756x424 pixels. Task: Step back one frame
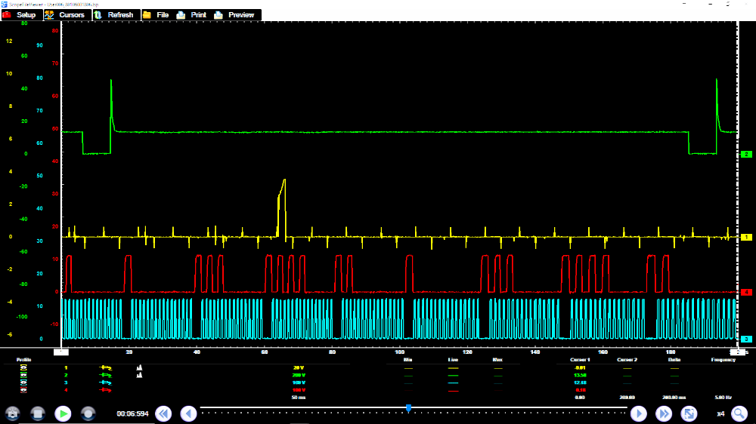189,413
